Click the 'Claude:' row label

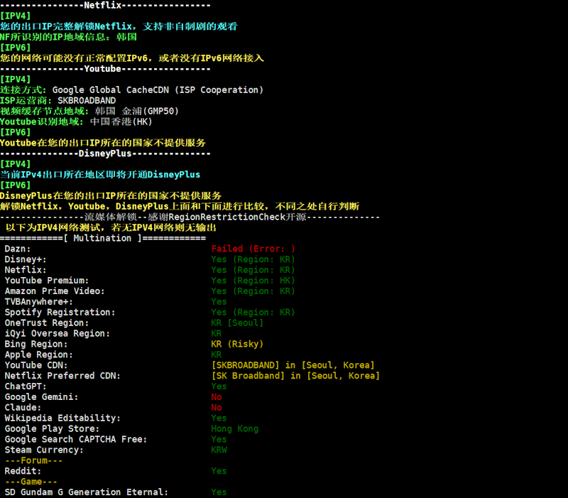tap(23, 408)
